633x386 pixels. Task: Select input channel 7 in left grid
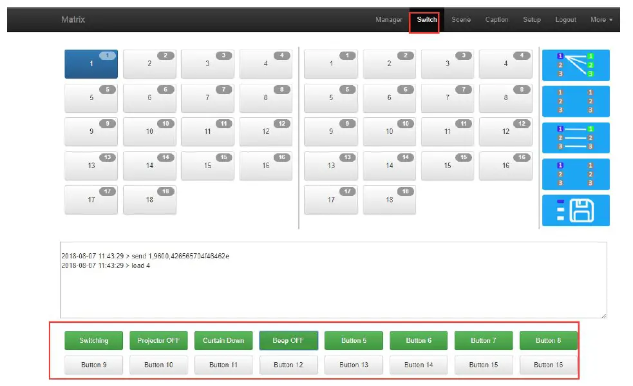tap(207, 98)
